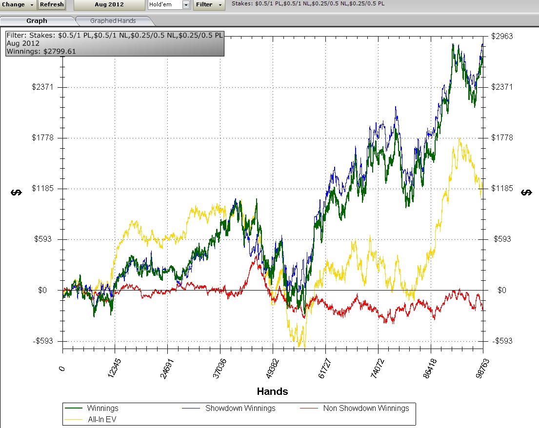539x428 pixels.
Task: Switch to the Graphed Hands tab
Action: pyautogui.click(x=113, y=20)
